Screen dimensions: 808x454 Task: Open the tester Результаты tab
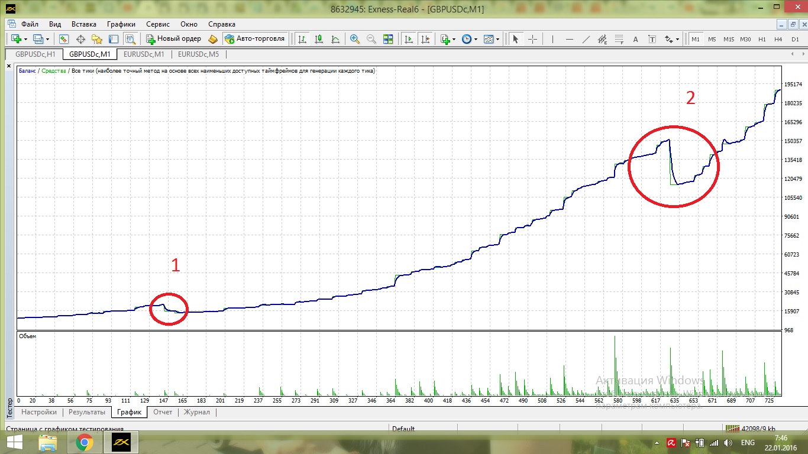(87, 412)
